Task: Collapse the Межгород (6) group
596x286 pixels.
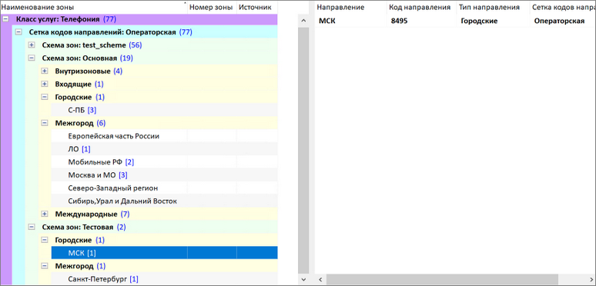Action: [45, 123]
